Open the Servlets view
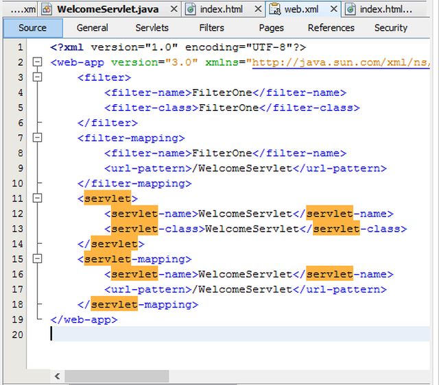Image resolution: width=439 pixels, height=385 pixels. [152, 28]
